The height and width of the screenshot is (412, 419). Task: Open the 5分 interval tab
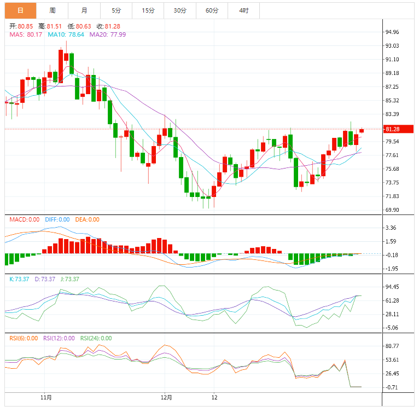click(x=117, y=10)
